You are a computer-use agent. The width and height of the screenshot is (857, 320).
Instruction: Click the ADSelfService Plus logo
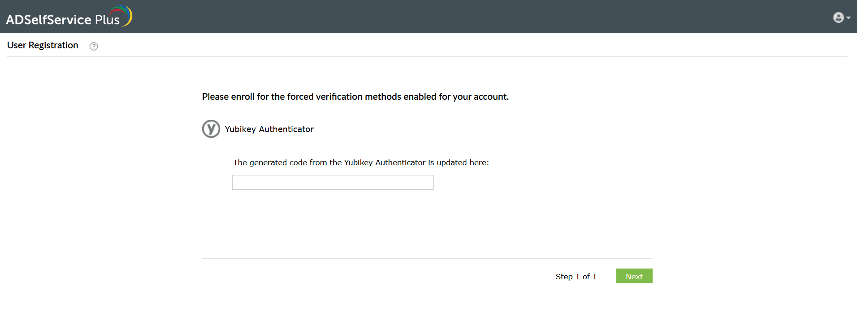click(67, 16)
